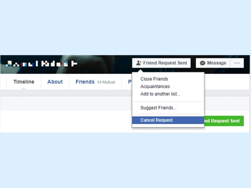The height and width of the screenshot is (188, 251).
Task: Click the Messenger speech bubble icon
Action: [202, 63]
